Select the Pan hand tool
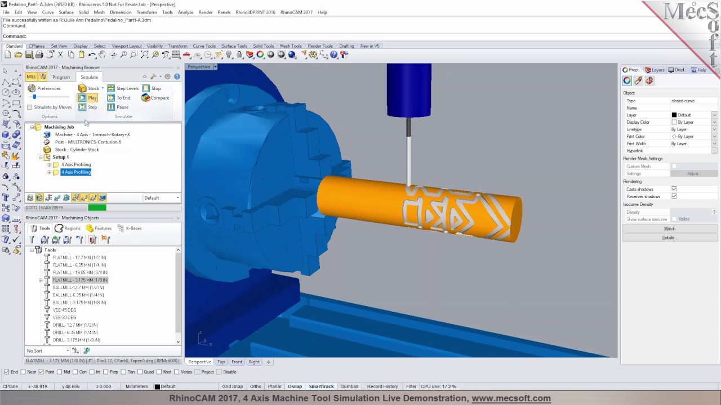This screenshot has width=721, height=405. 102,55
